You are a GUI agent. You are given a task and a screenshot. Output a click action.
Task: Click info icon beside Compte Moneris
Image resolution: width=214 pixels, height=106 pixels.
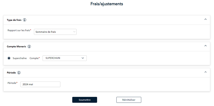click(29, 46)
